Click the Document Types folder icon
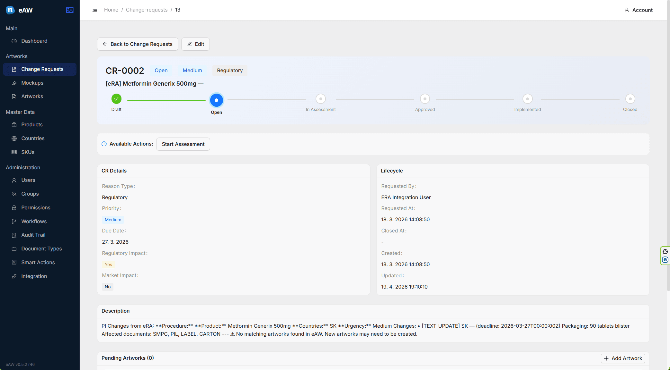 [x=14, y=249]
